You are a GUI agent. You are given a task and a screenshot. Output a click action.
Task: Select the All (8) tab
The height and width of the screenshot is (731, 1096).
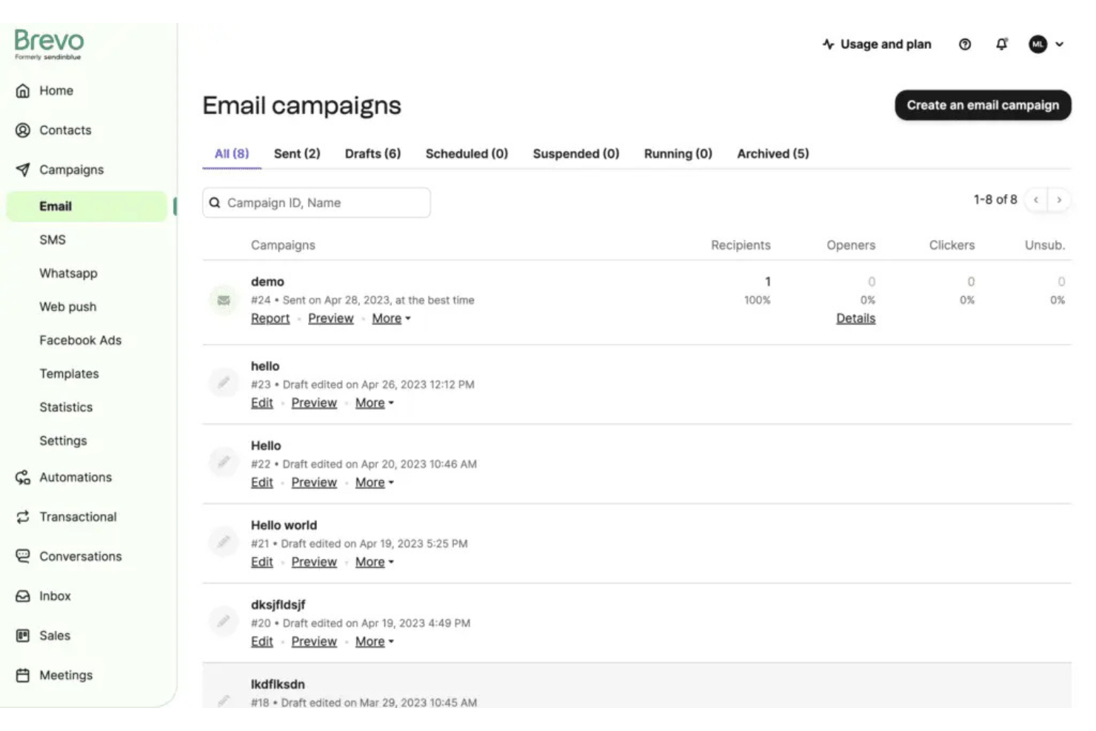[232, 153]
